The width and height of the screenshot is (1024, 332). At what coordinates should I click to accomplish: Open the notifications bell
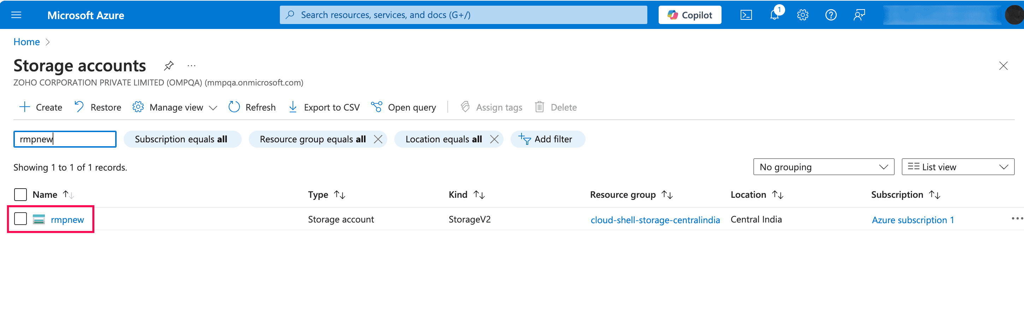coord(774,15)
